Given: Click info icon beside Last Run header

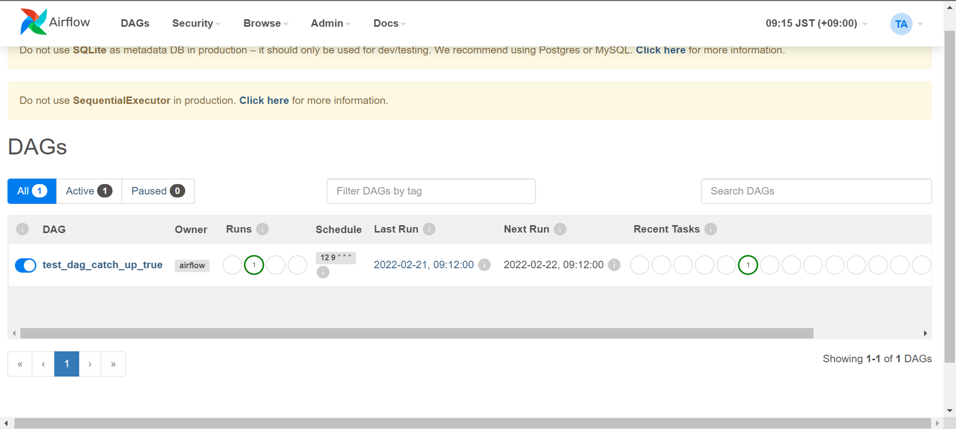Looking at the screenshot, I should pyautogui.click(x=429, y=229).
